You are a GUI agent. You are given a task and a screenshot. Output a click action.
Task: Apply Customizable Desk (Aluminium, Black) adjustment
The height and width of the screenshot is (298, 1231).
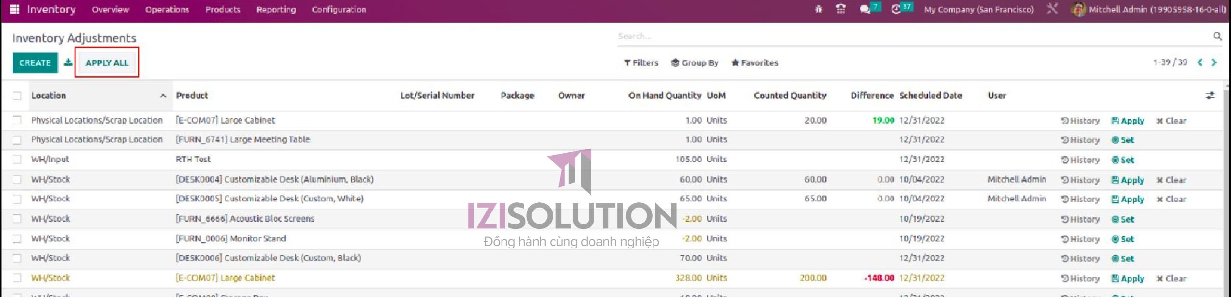[1128, 180]
